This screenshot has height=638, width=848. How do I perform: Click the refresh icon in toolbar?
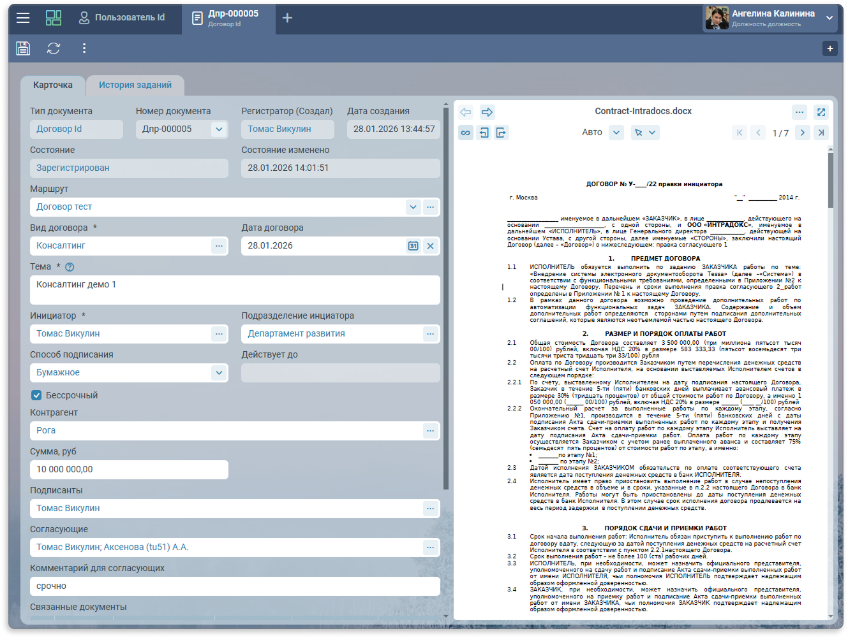54,48
